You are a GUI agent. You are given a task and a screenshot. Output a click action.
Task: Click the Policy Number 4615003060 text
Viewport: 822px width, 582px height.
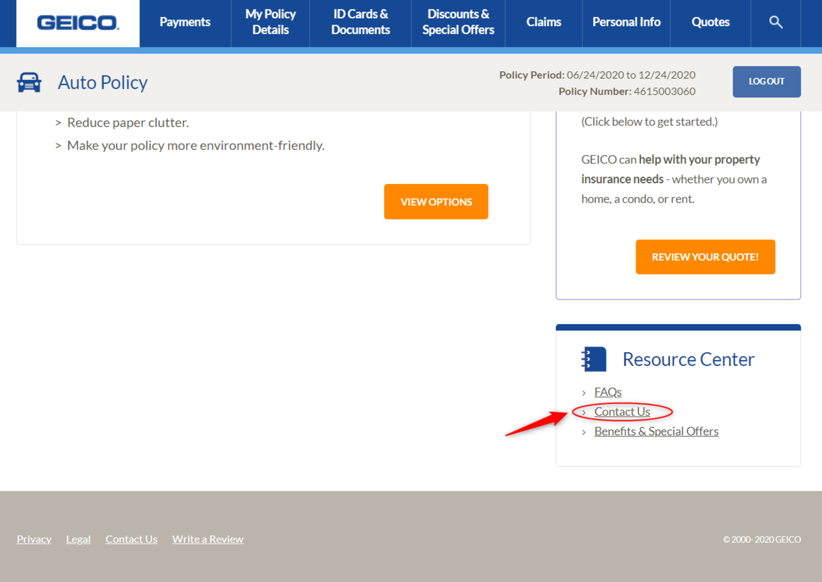(x=627, y=91)
